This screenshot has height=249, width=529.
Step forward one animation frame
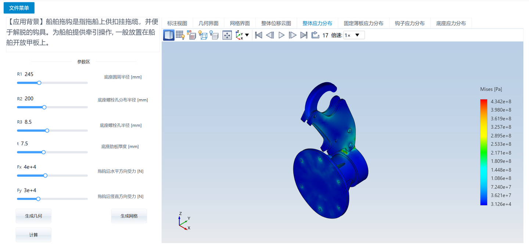(x=292, y=35)
